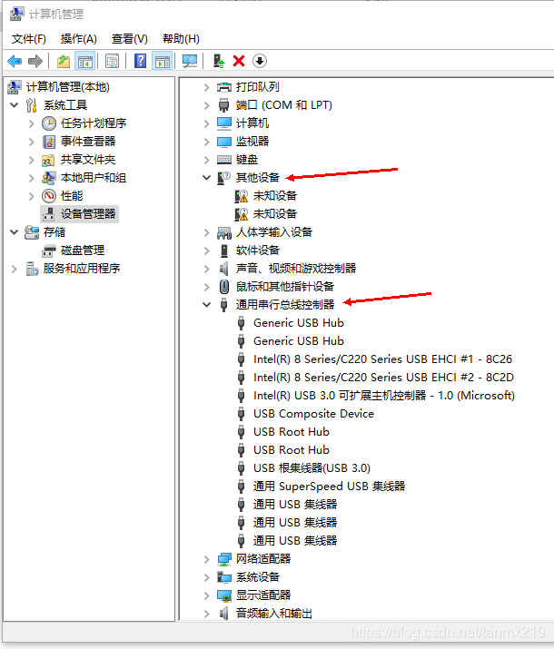Open the 文件(F) menu
The height and width of the screenshot is (649, 554).
[x=28, y=39]
